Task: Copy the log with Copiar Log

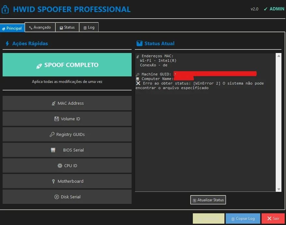Action: (243, 218)
